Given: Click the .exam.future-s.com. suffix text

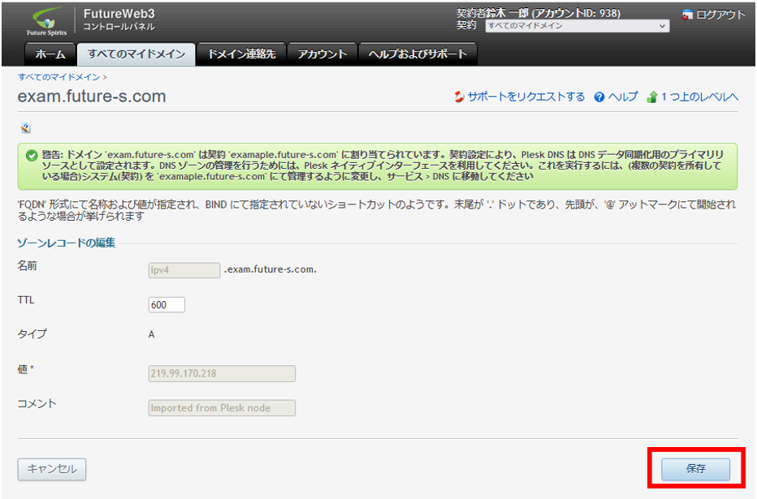Looking at the screenshot, I should point(270,269).
